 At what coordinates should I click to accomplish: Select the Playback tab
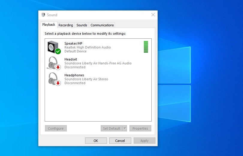point(49,25)
